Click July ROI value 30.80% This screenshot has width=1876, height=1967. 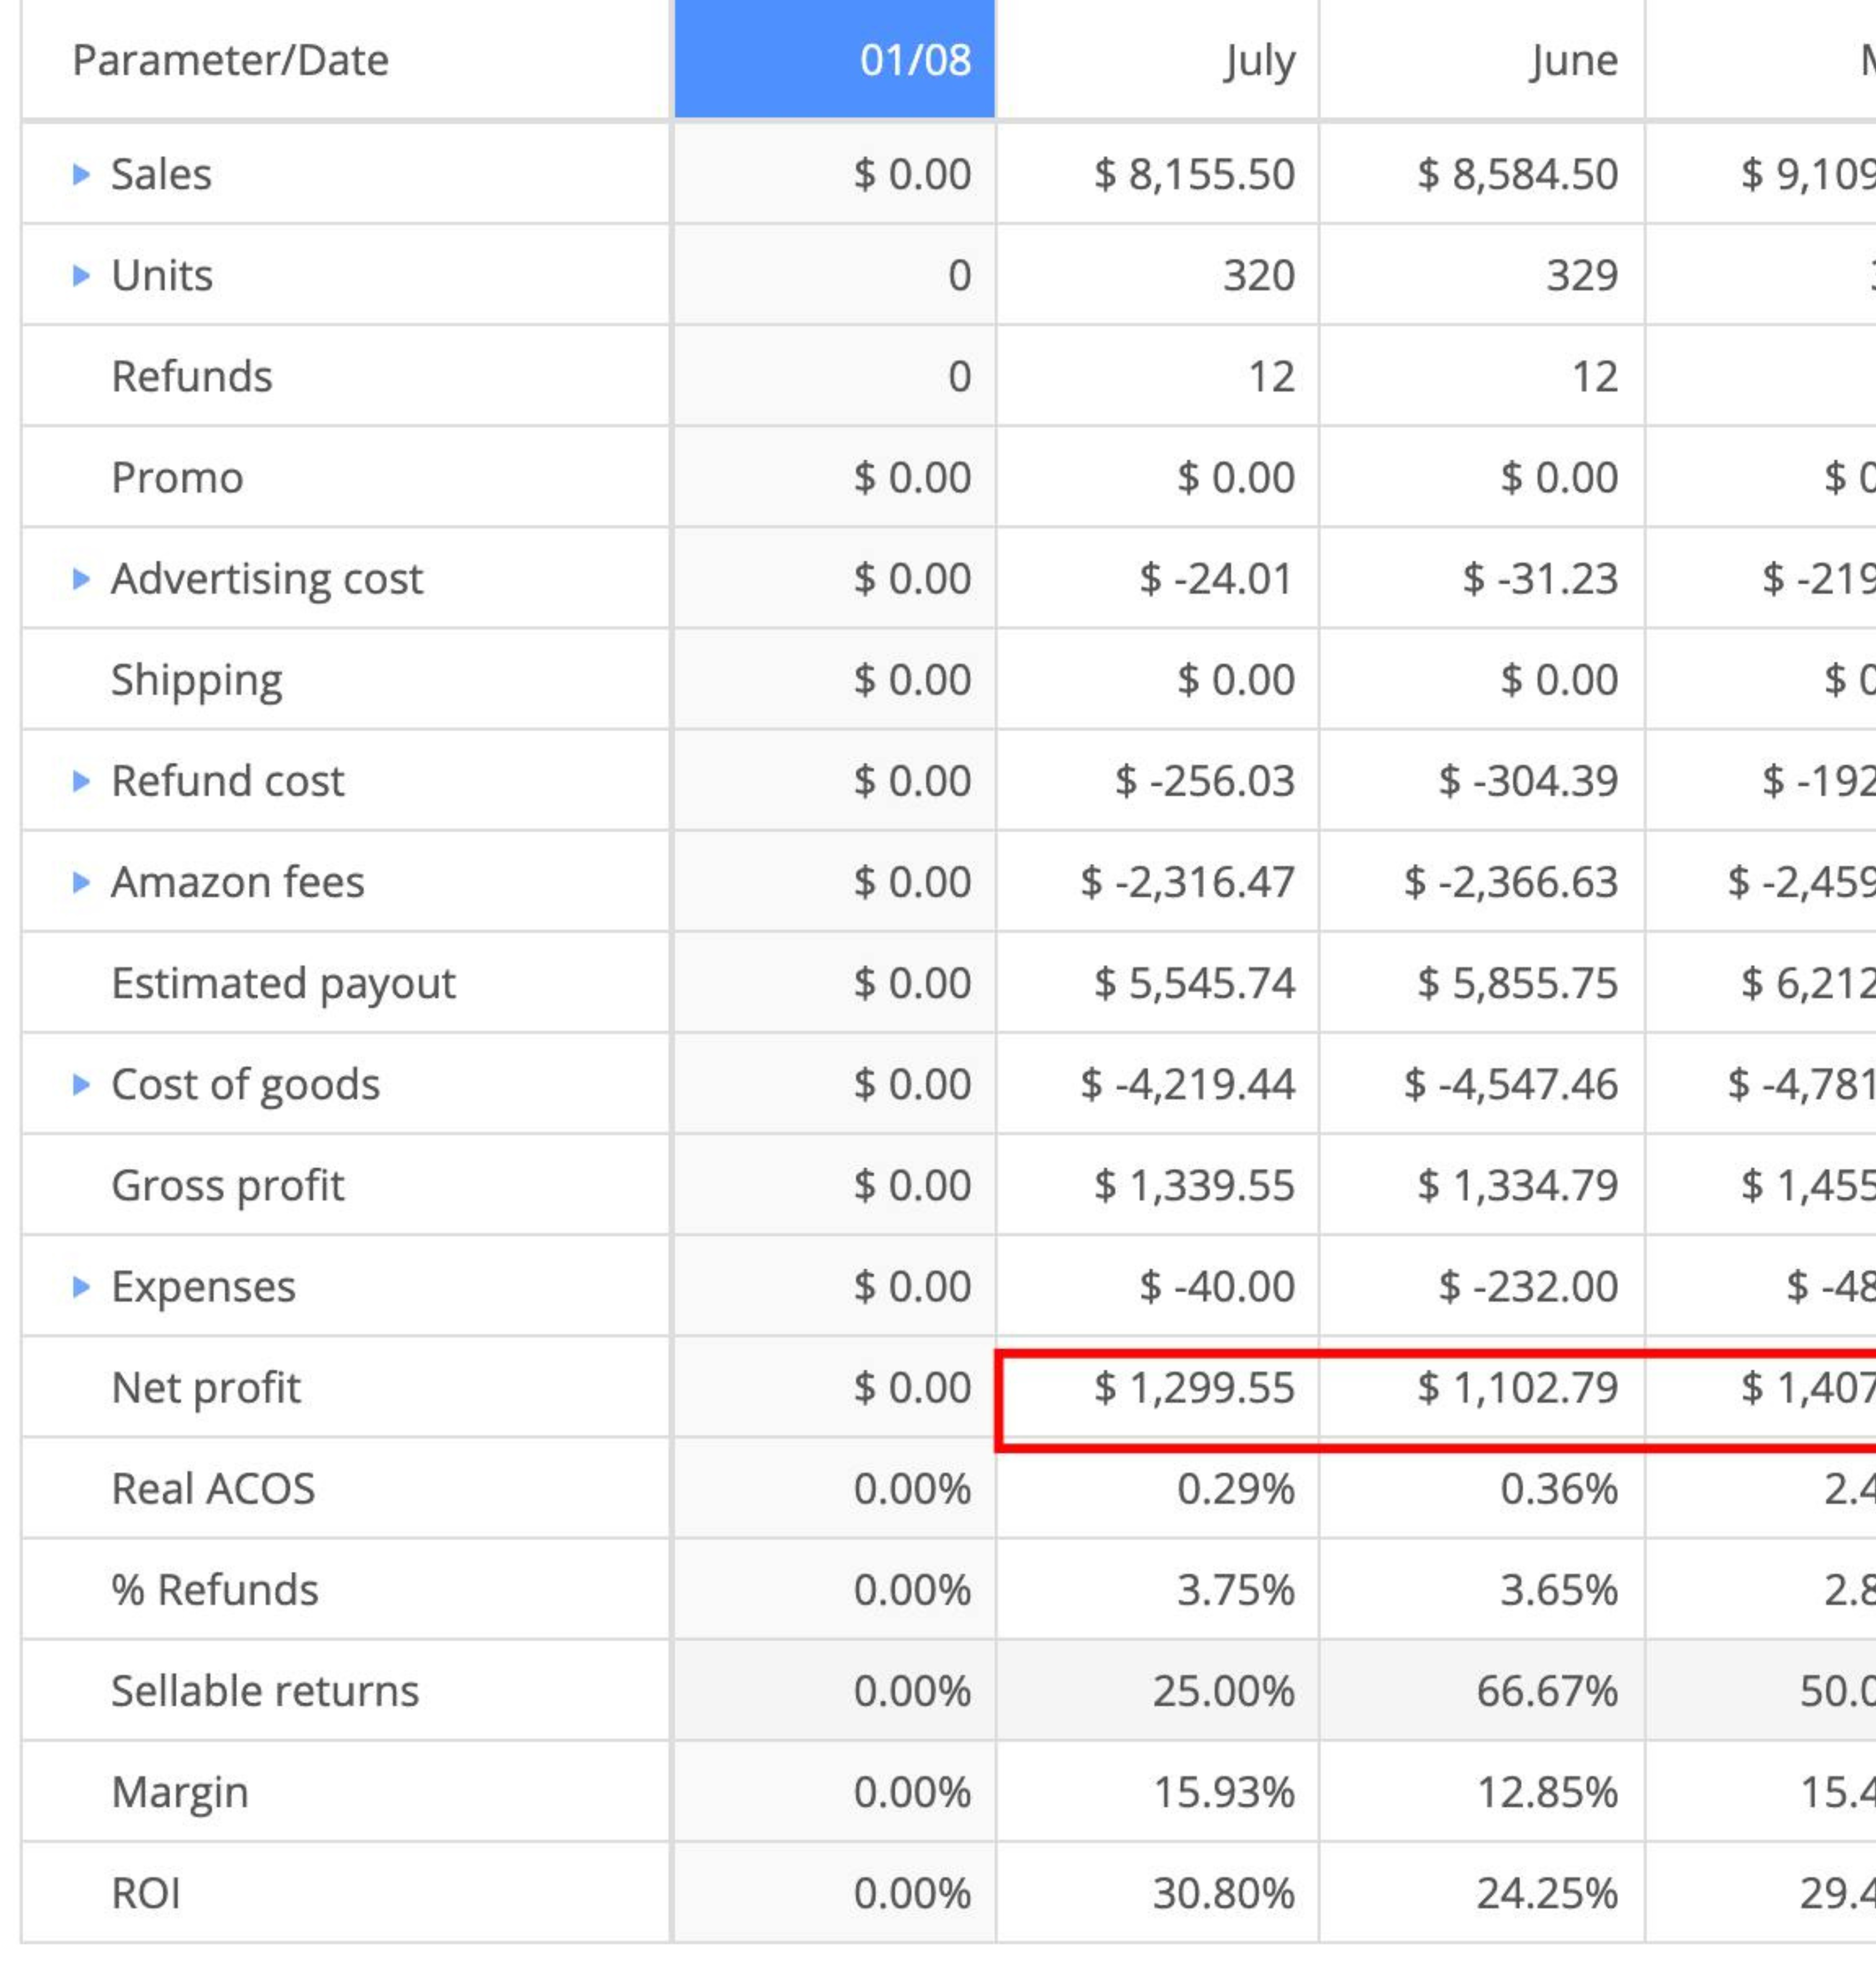pyautogui.click(x=1223, y=1894)
